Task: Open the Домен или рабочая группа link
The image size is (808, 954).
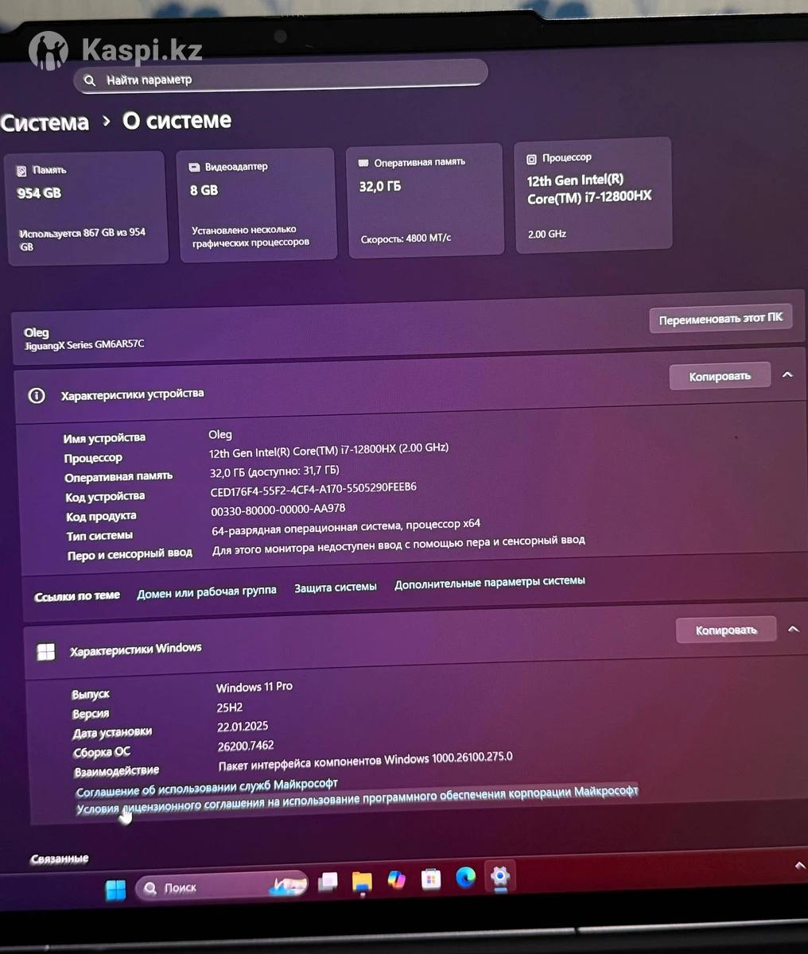Action: [x=207, y=591]
